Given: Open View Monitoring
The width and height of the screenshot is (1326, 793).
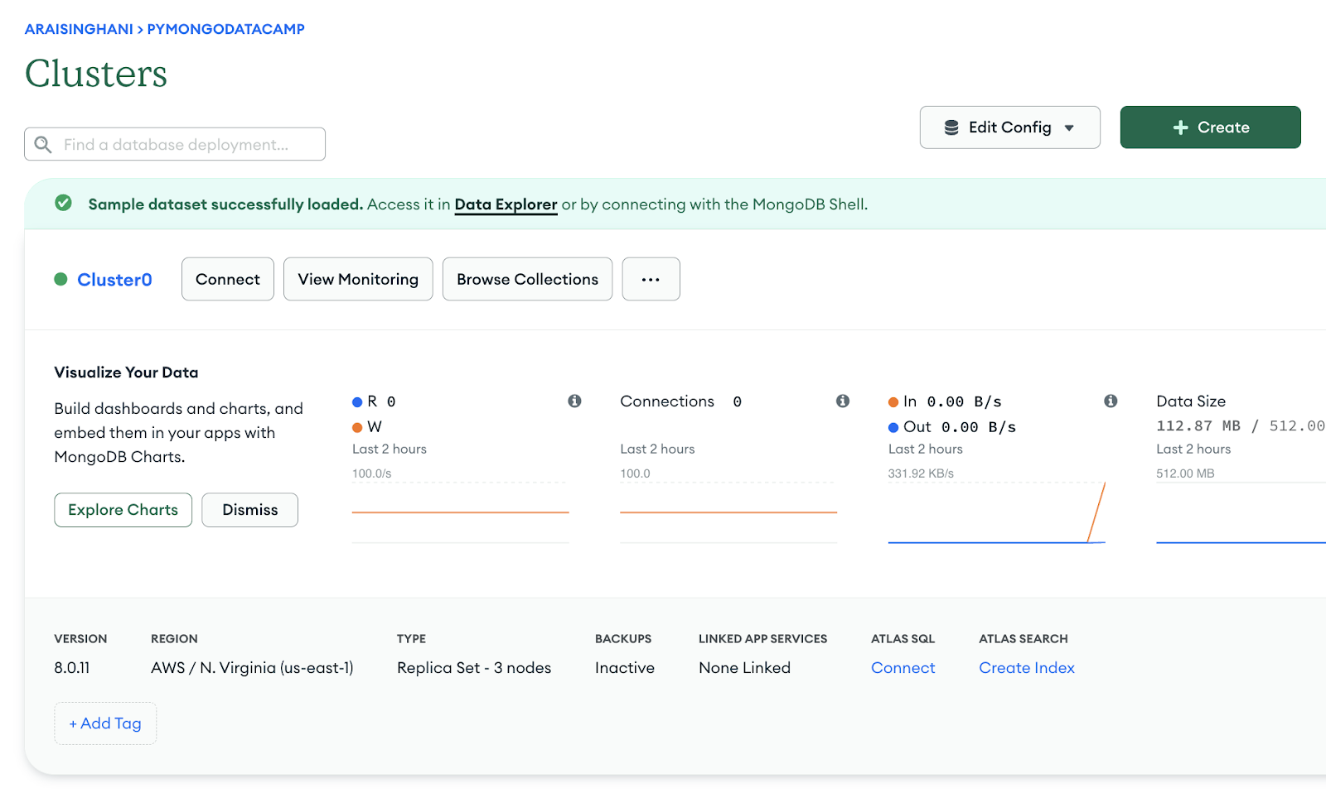Looking at the screenshot, I should coord(358,279).
